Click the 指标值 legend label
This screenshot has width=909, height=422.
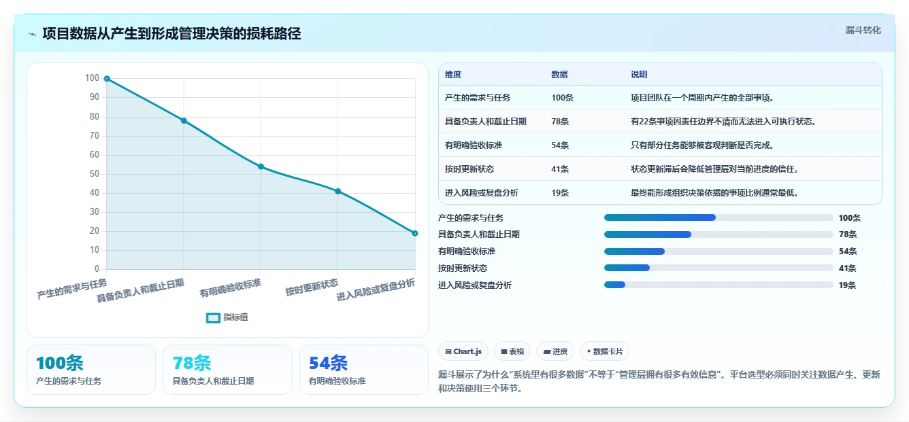(x=236, y=317)
